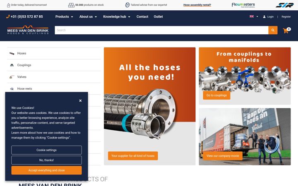Screen dimensions: 298x186
Task: Click the Go to couplings button
Action: 216,95
